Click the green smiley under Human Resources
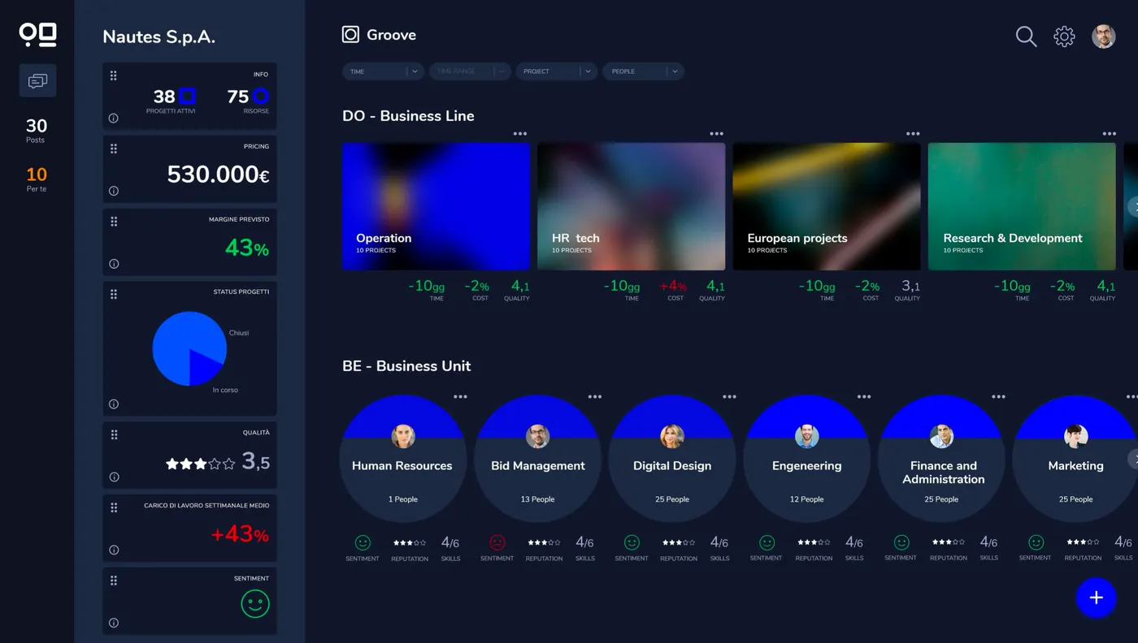 tap(363, 542)
